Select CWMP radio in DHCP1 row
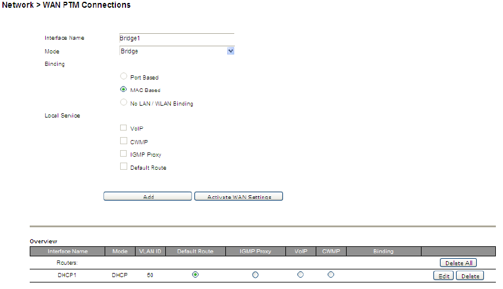The height and width of the screenshot is (289, 503). (331, 275)
